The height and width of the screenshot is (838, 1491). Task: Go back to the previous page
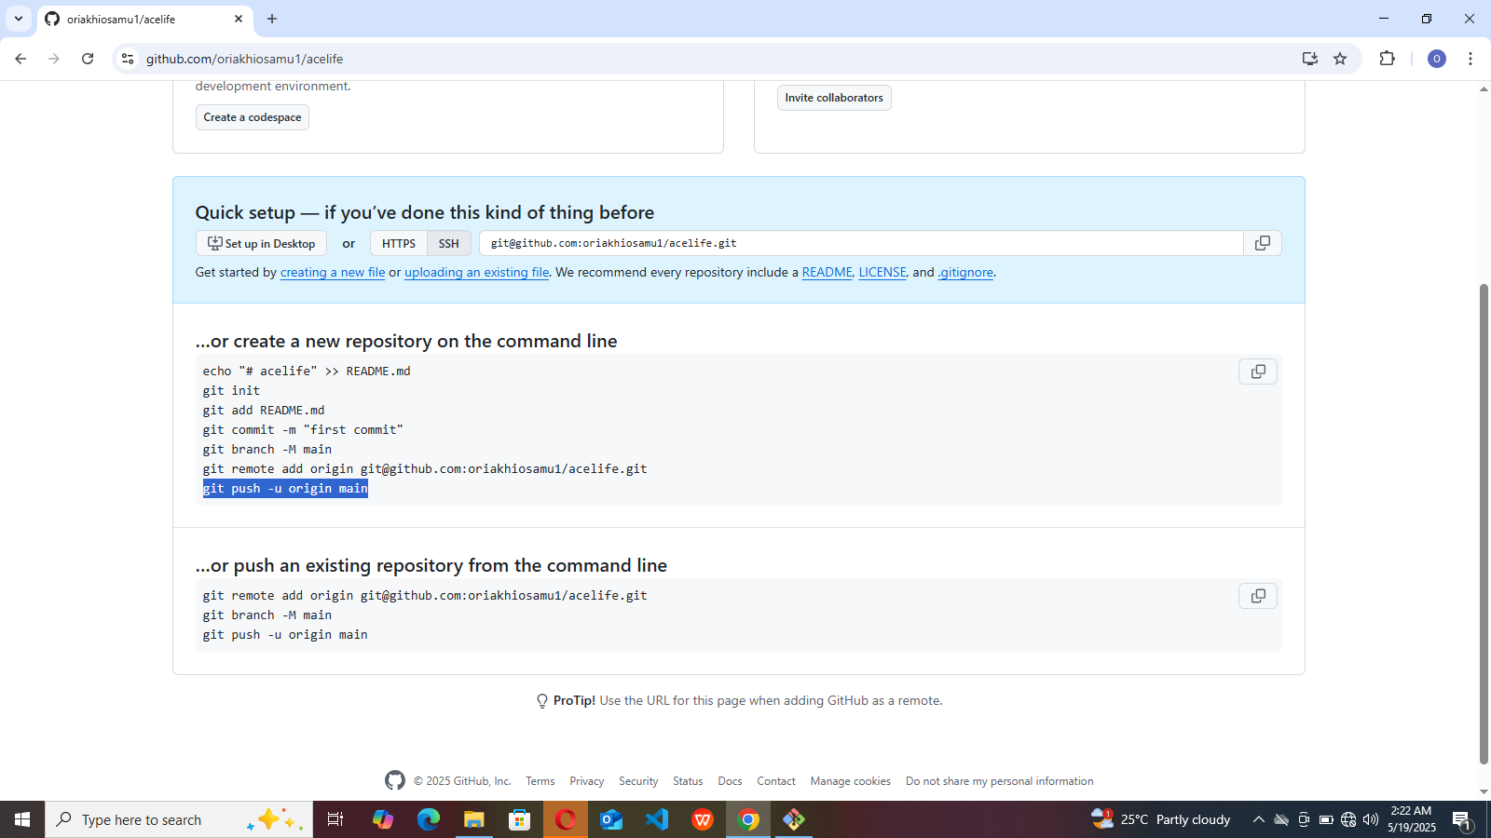(21, 59)
